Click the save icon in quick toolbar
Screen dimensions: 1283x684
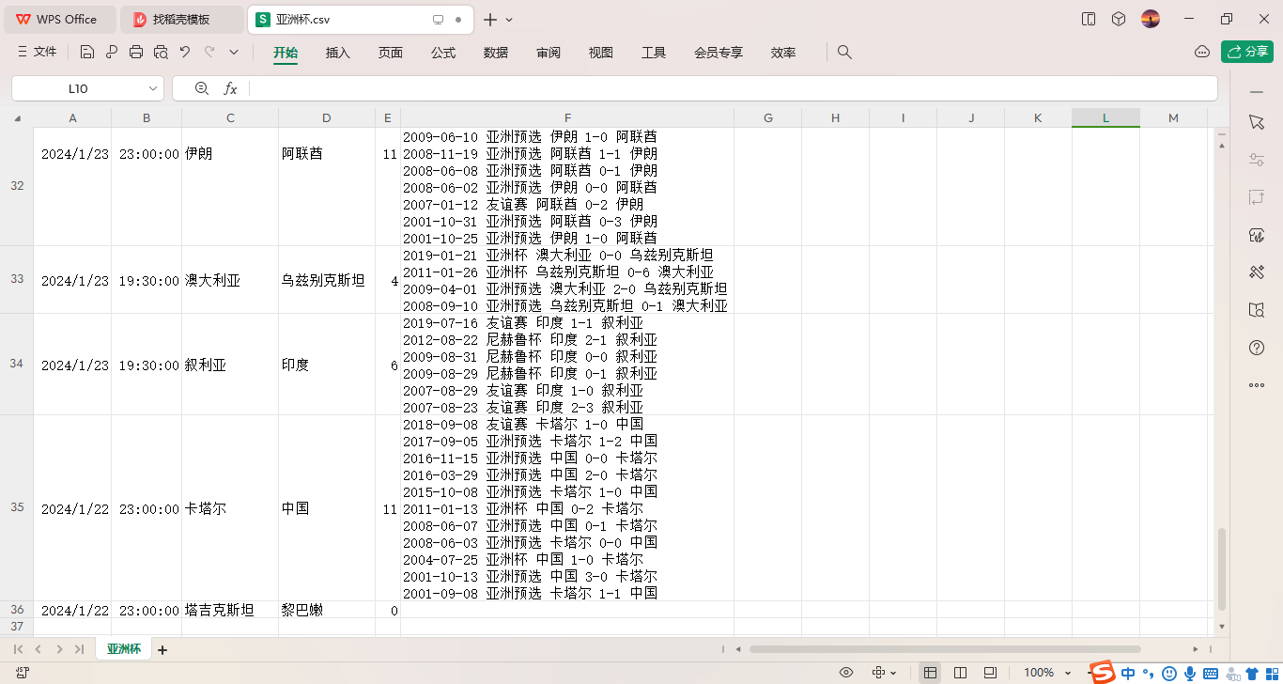87,53
